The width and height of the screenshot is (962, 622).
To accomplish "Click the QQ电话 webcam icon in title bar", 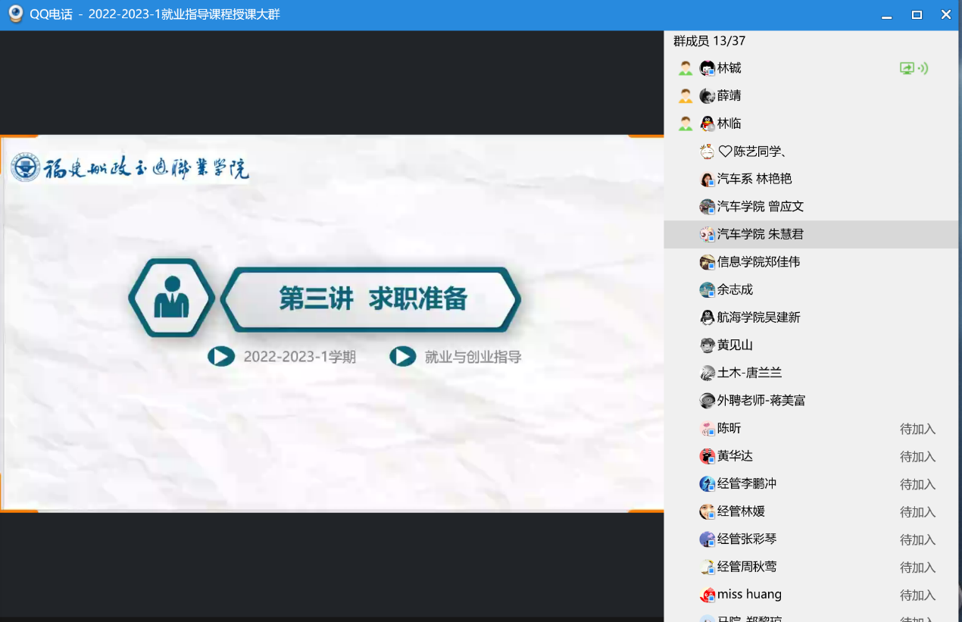I will pyautogui.click(x=15, y=14).
